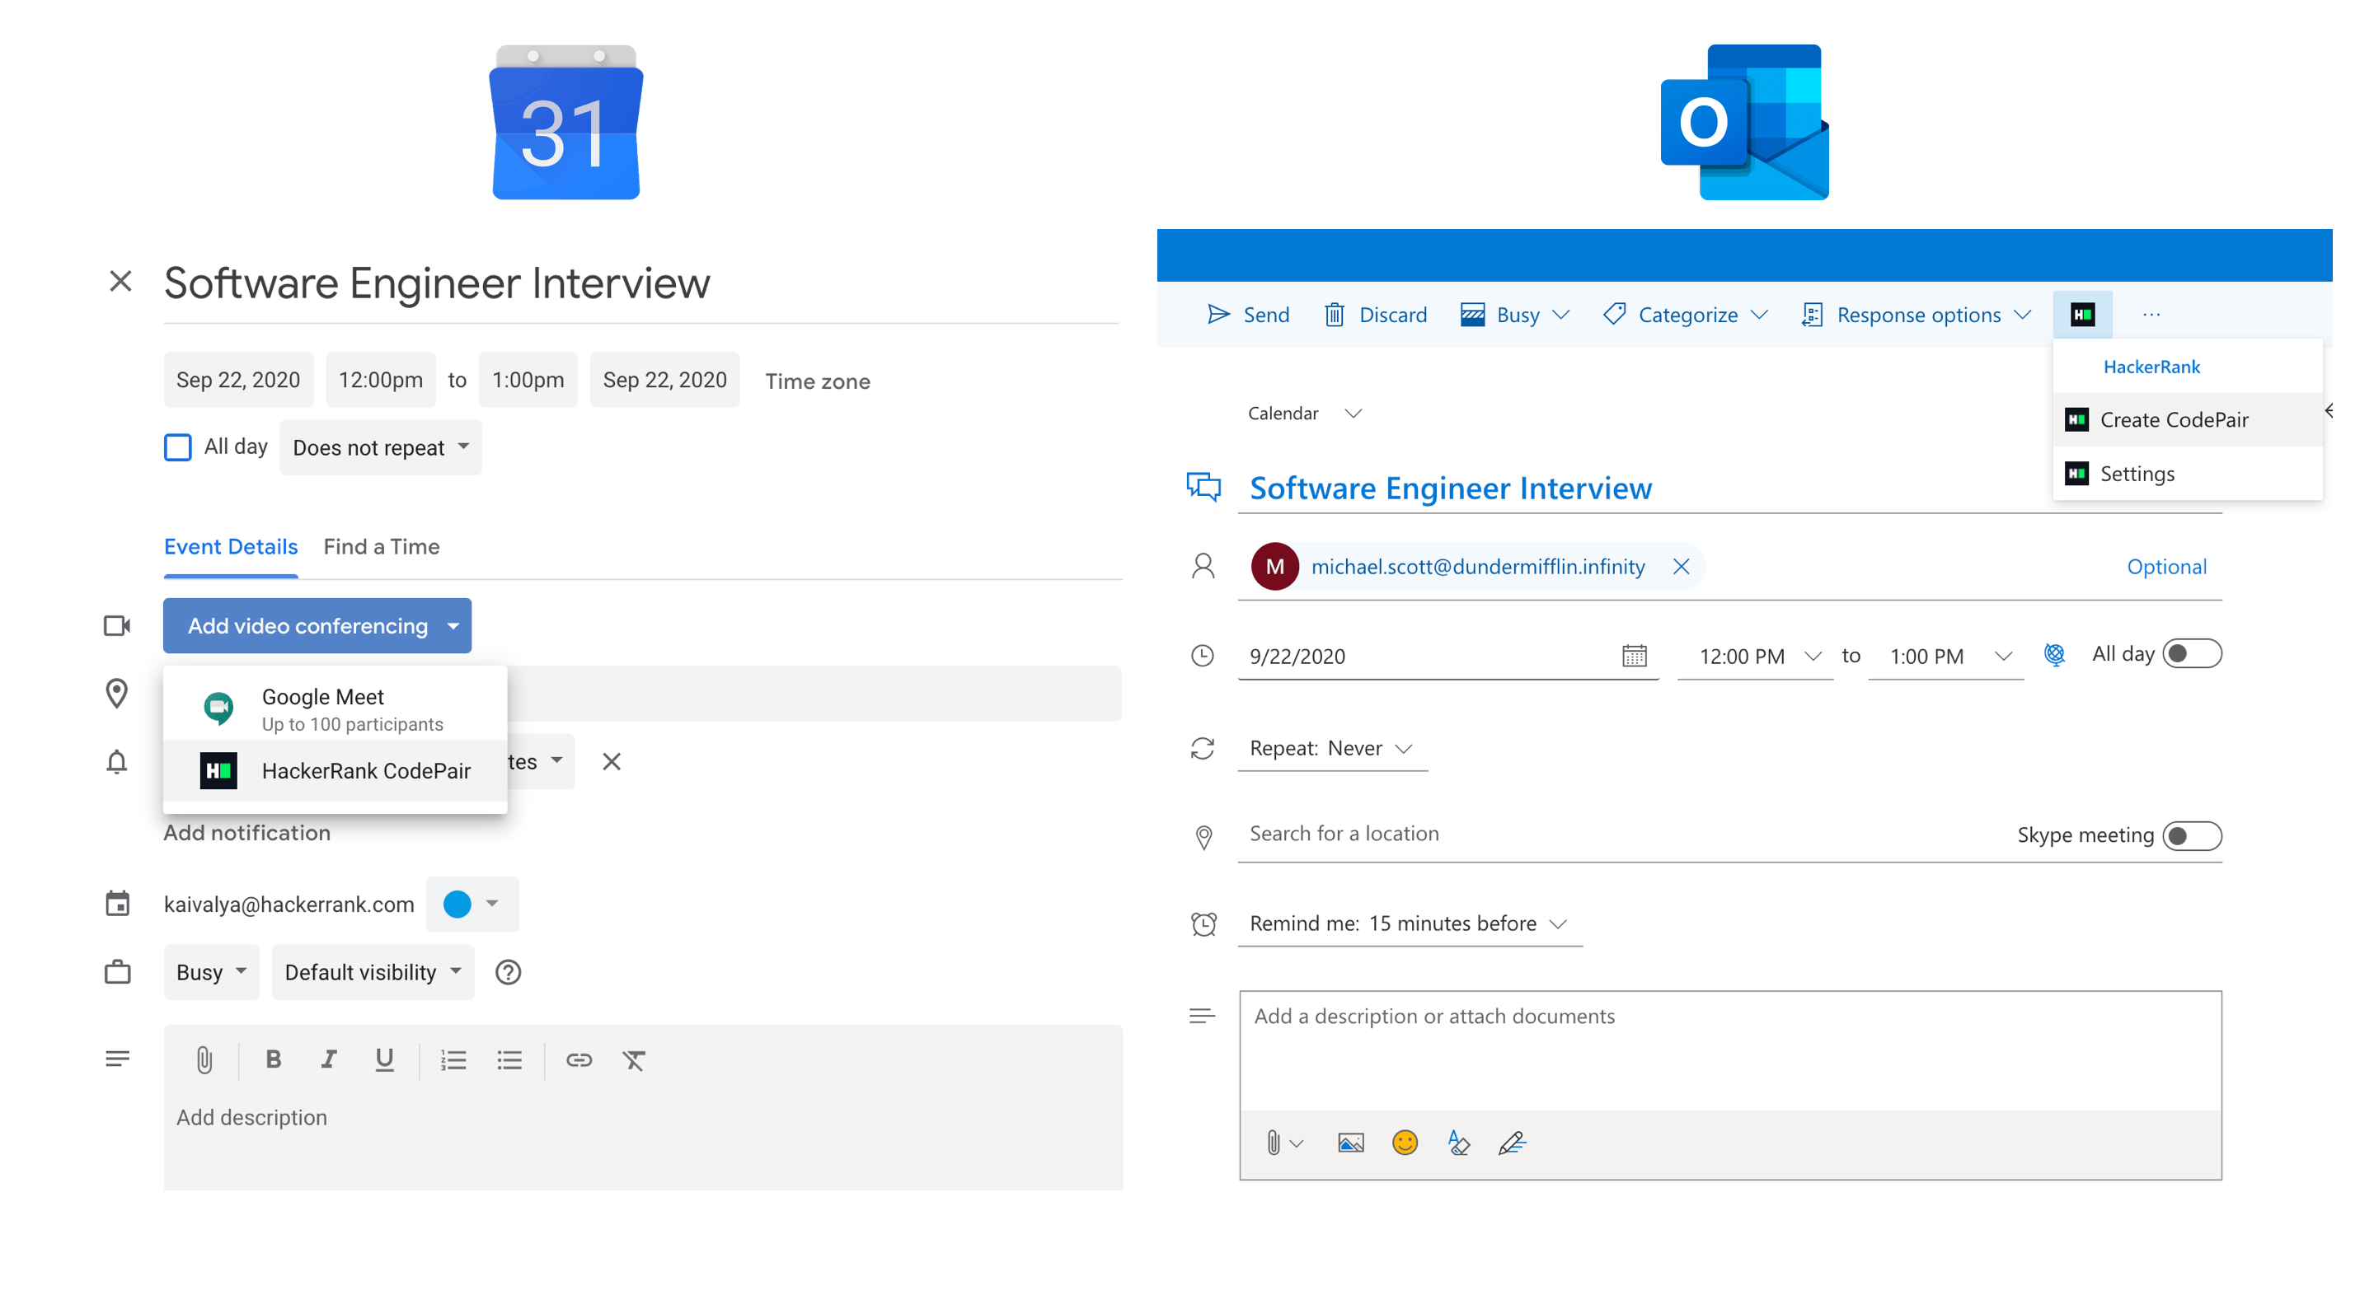2374x1295 pixels.
Task: Click the Outlook description text area
Action: pos(1730,1051)
